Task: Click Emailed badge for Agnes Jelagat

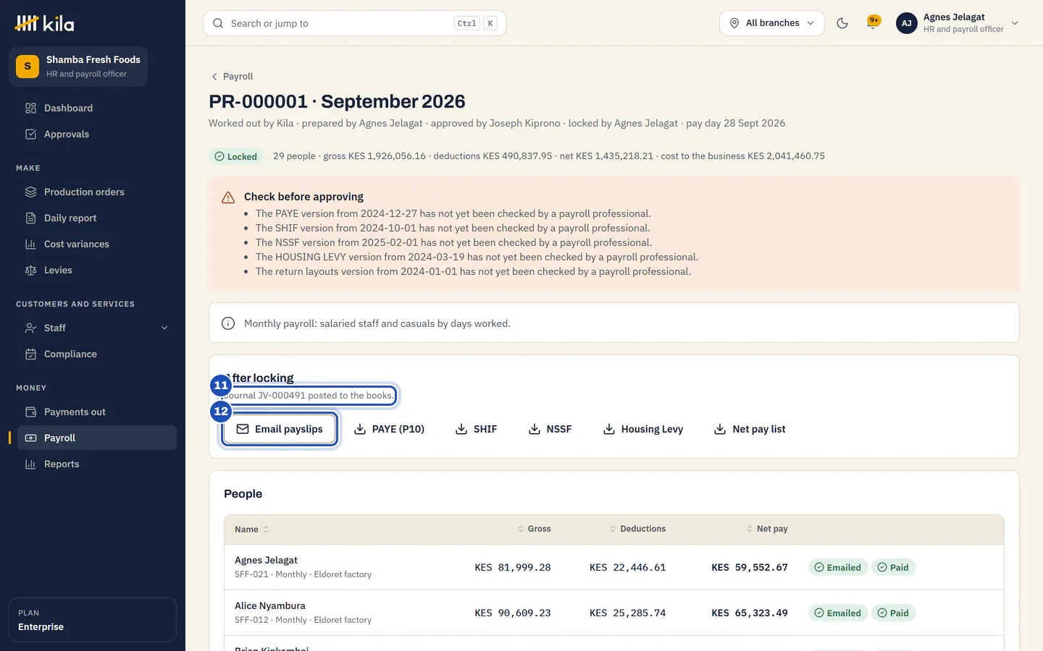Action: coord(837,567)
